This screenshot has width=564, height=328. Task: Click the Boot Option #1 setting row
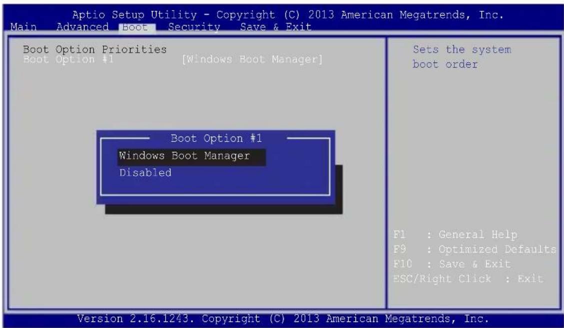172,59
